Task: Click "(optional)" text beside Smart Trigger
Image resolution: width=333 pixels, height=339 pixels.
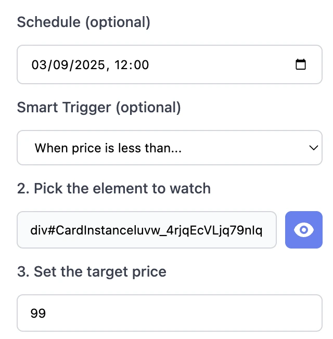Action: coord(148,108)
